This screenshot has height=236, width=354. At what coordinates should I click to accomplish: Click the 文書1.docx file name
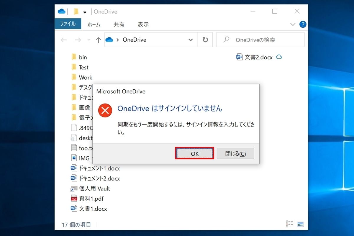(x=93, y=209)
